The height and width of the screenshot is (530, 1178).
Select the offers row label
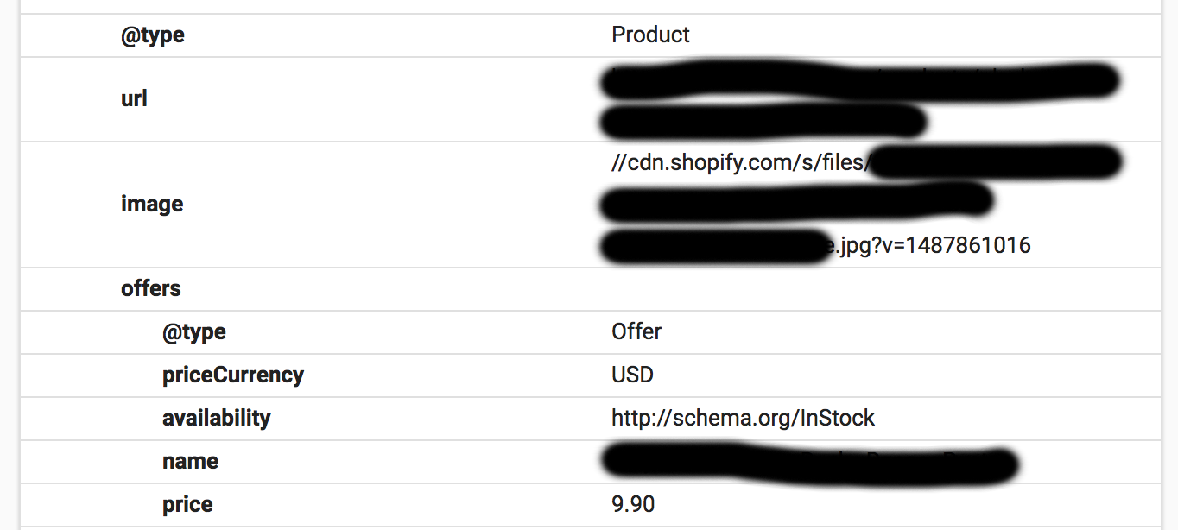(x=151, y=289)
